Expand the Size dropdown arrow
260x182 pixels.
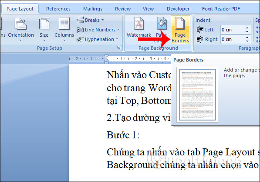[44, 40]
